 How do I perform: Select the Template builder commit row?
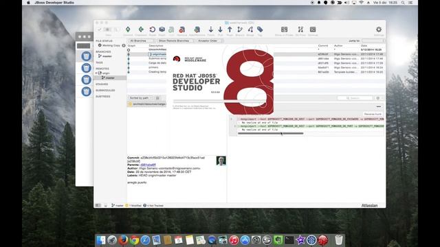[x=256, y=72]
